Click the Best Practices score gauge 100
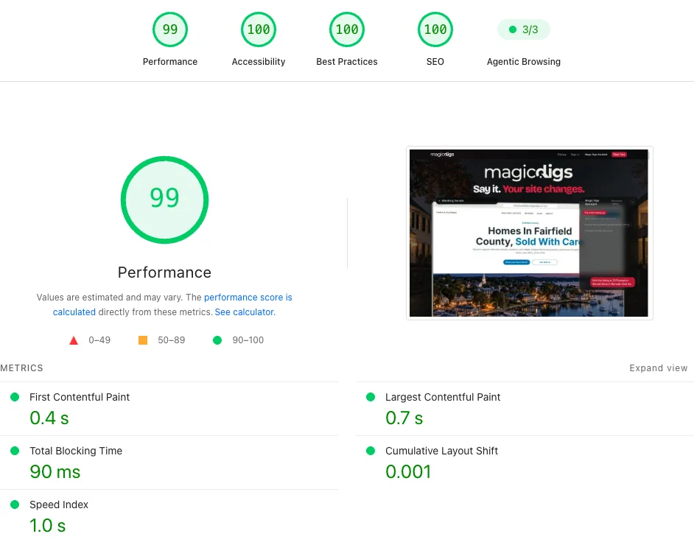Viewport: 694px width, 545px height. tap(347, 29)
